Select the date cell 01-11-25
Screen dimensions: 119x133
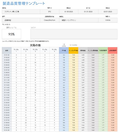click(7, 80)
